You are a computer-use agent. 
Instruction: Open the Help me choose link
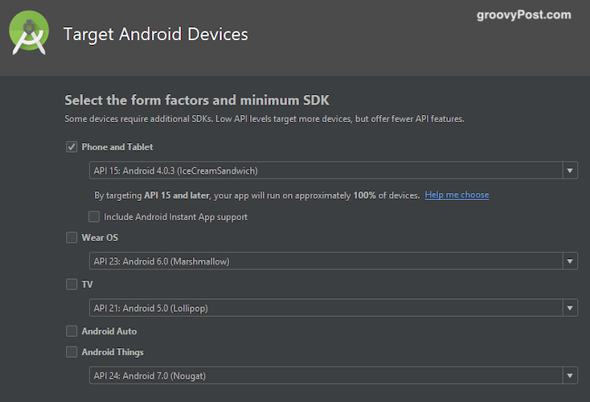[x=457, y=195]
